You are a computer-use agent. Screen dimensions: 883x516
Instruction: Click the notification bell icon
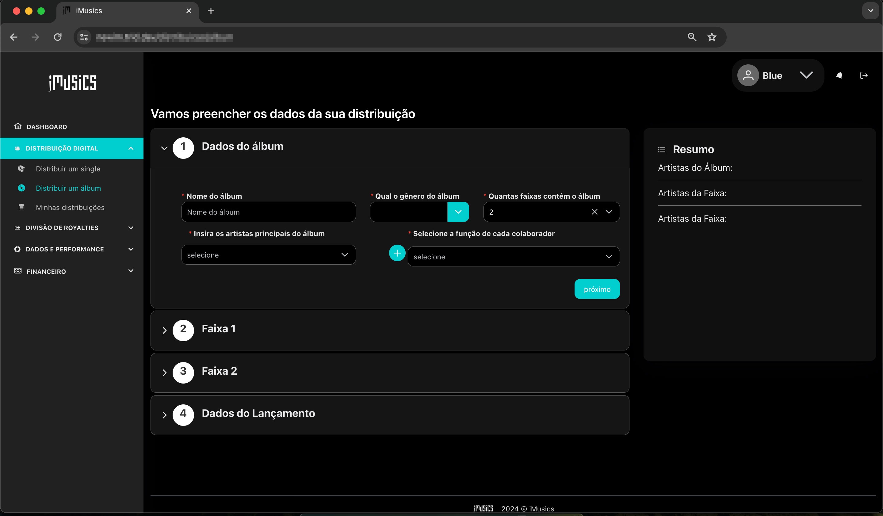[839, 75]
